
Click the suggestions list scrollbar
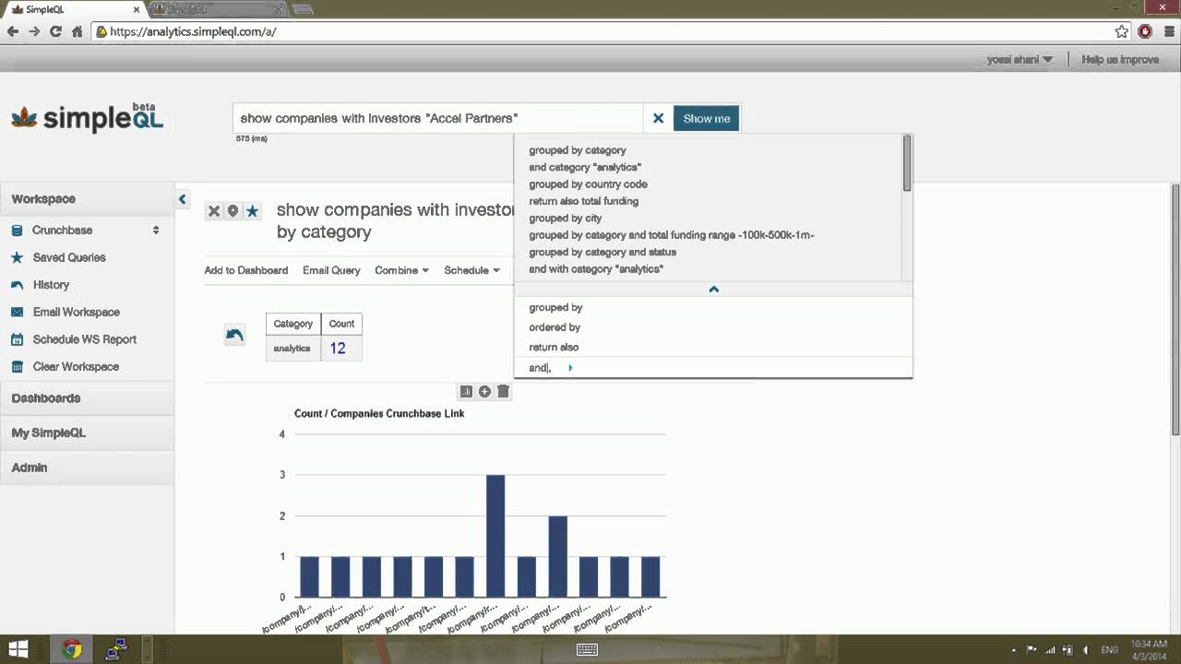pos(907,163)
